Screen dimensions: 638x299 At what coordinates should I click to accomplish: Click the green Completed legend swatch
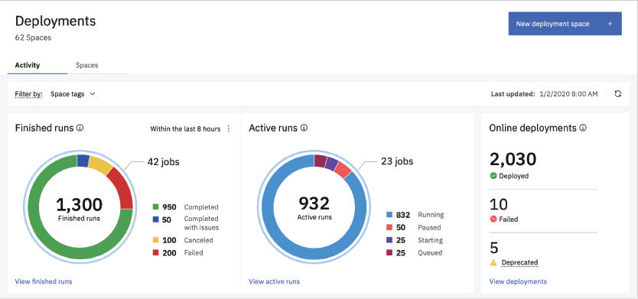(x=155, y=207)
